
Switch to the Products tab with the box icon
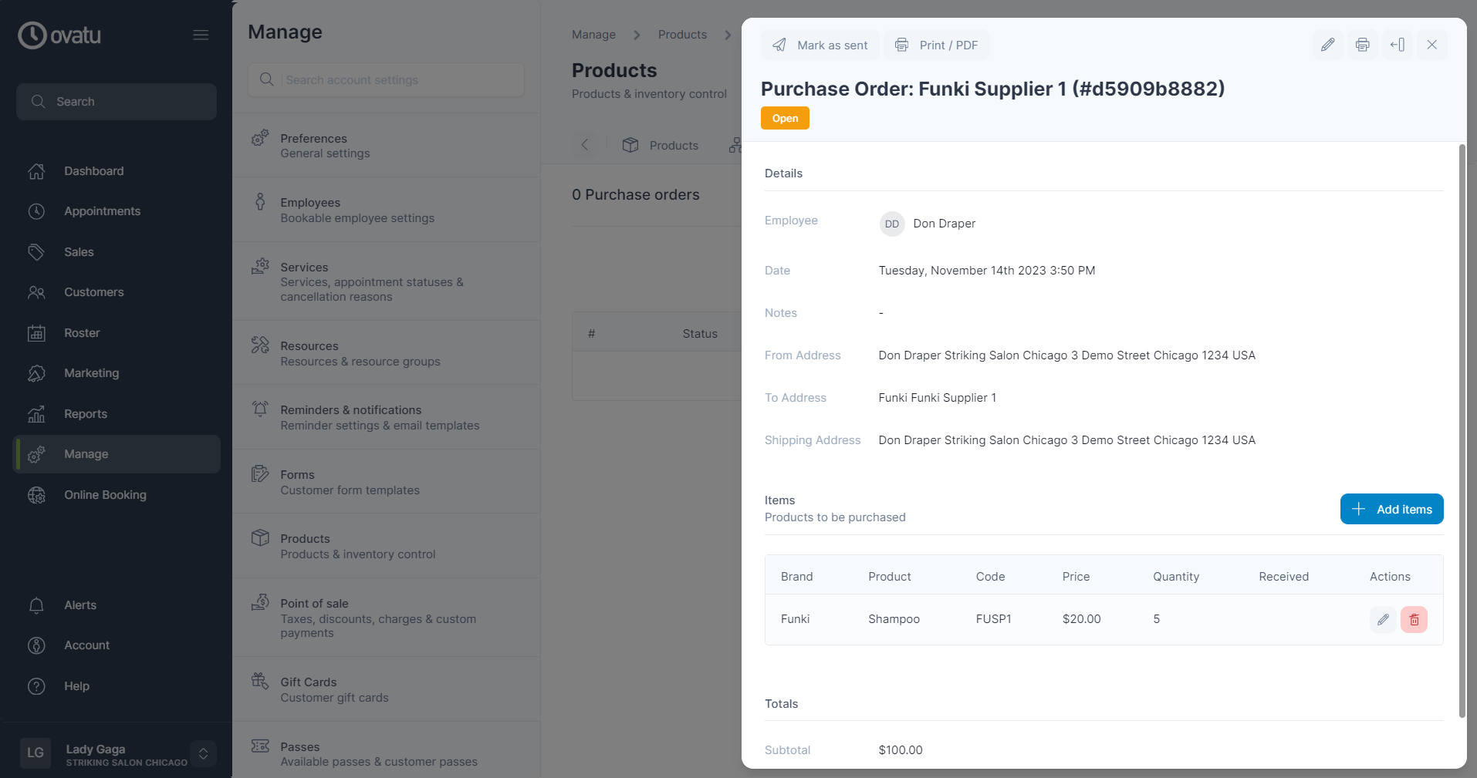click(661, 145)
